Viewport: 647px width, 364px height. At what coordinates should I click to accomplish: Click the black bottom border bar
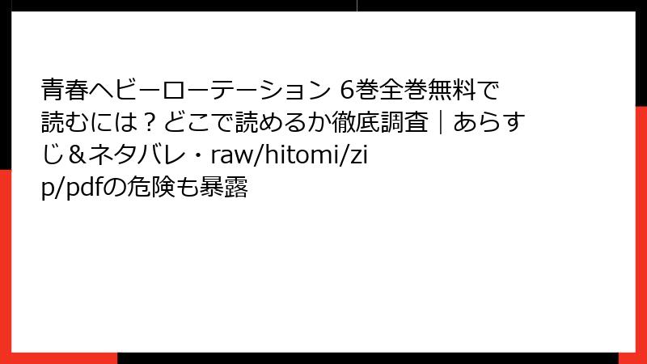(x=368, y=358)
